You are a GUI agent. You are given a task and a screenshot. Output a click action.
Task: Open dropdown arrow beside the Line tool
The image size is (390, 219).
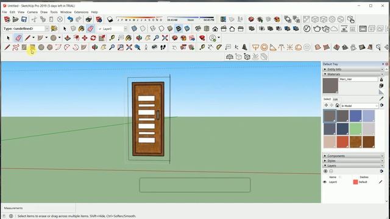coord(34,38)
